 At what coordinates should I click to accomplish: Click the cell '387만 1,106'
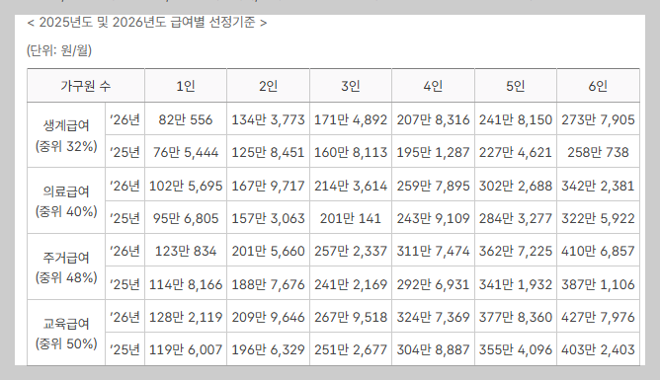click(x=598, y=284)
